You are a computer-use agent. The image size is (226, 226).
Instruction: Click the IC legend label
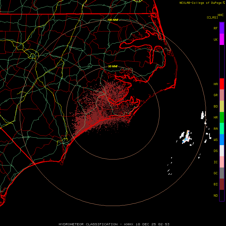pyautogui.click(x=215, y=162)
